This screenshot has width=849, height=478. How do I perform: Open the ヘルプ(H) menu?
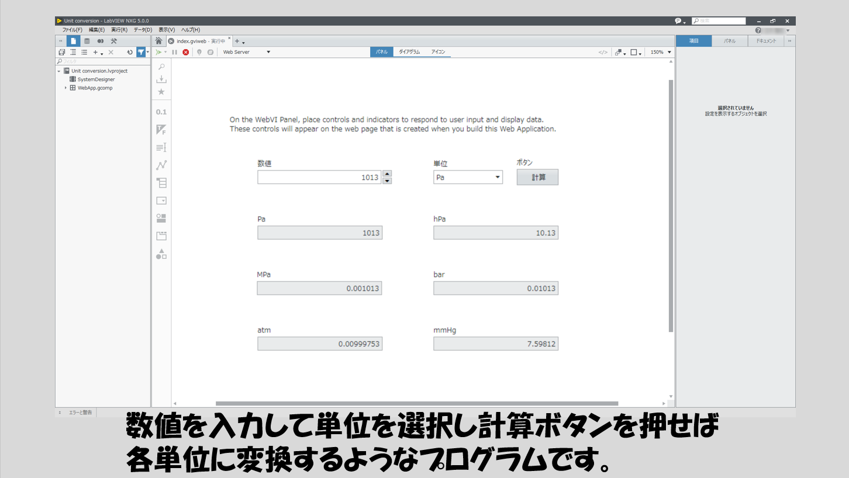coord(191,30)
